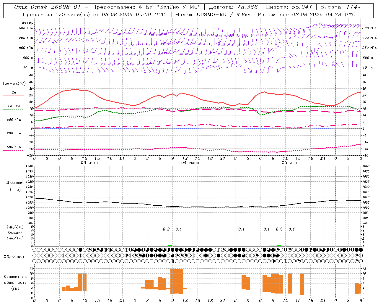
Task: Click the Тем-ра(°C) panel label
Action: point(14,84)
